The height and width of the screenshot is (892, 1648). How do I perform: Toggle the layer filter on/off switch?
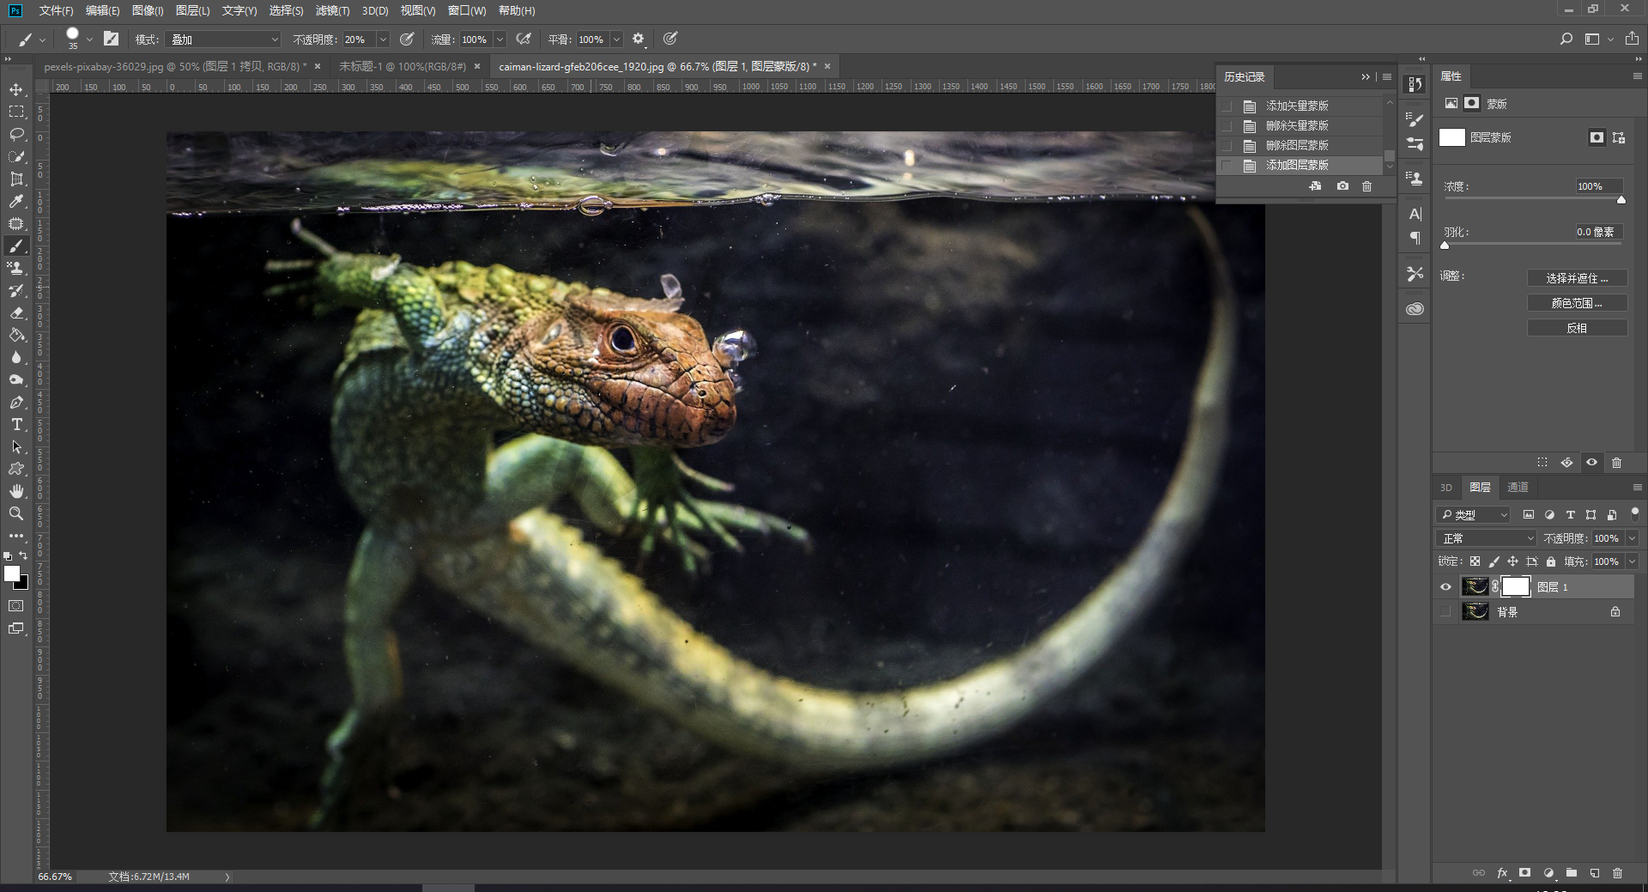(x=1634, y=513)
